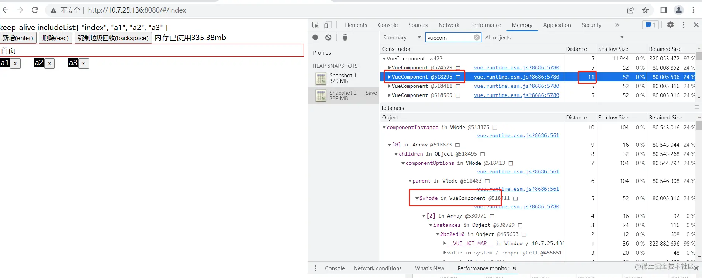The height and width of the screenshot is (278, 702).
Task: Click the 强制垃圾回收(backspace) button
Action: tap(113, 38)
